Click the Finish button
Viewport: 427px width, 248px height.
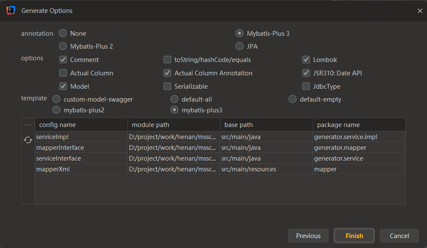[354, 236]
